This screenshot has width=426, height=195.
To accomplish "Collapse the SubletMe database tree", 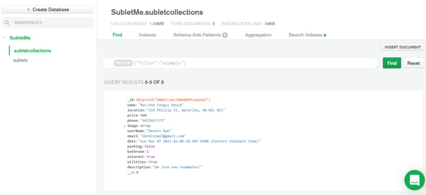I will click(x=3, y=37).
